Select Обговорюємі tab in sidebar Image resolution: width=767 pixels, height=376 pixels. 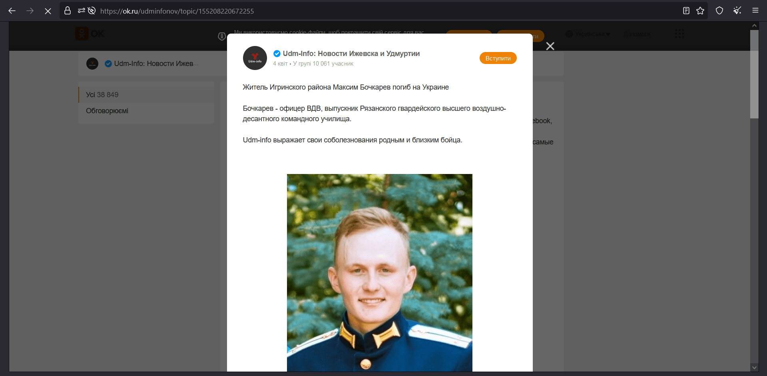[146, 111]
